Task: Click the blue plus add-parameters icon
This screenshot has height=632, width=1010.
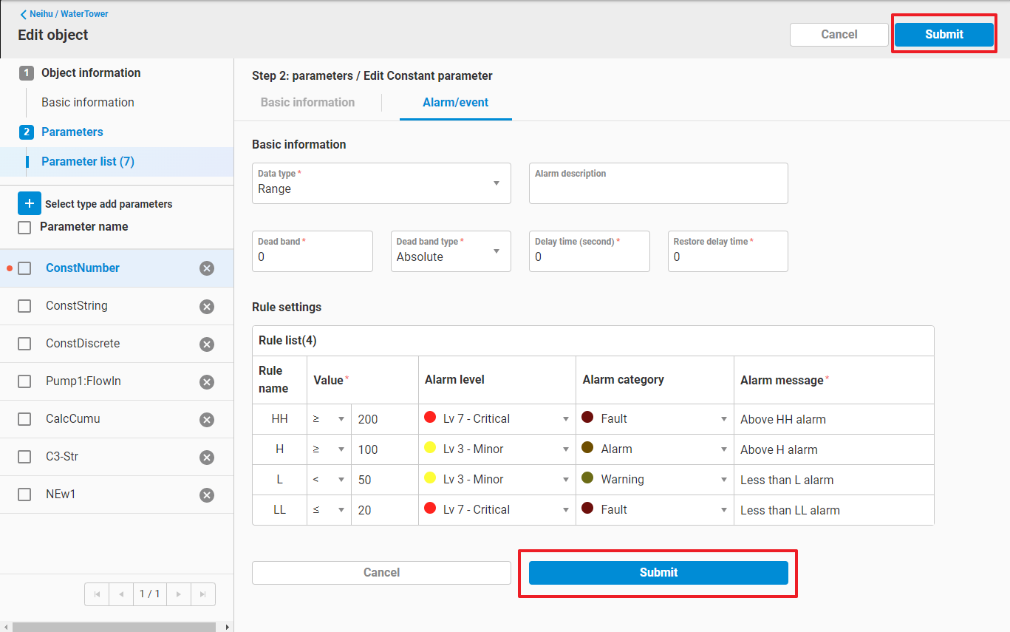Action: [x=30, y=203]
